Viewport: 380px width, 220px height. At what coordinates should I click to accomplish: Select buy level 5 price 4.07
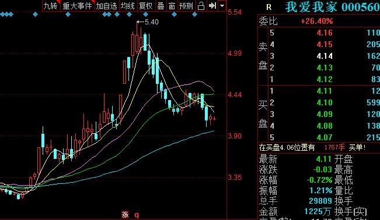[x=325, y=137]
